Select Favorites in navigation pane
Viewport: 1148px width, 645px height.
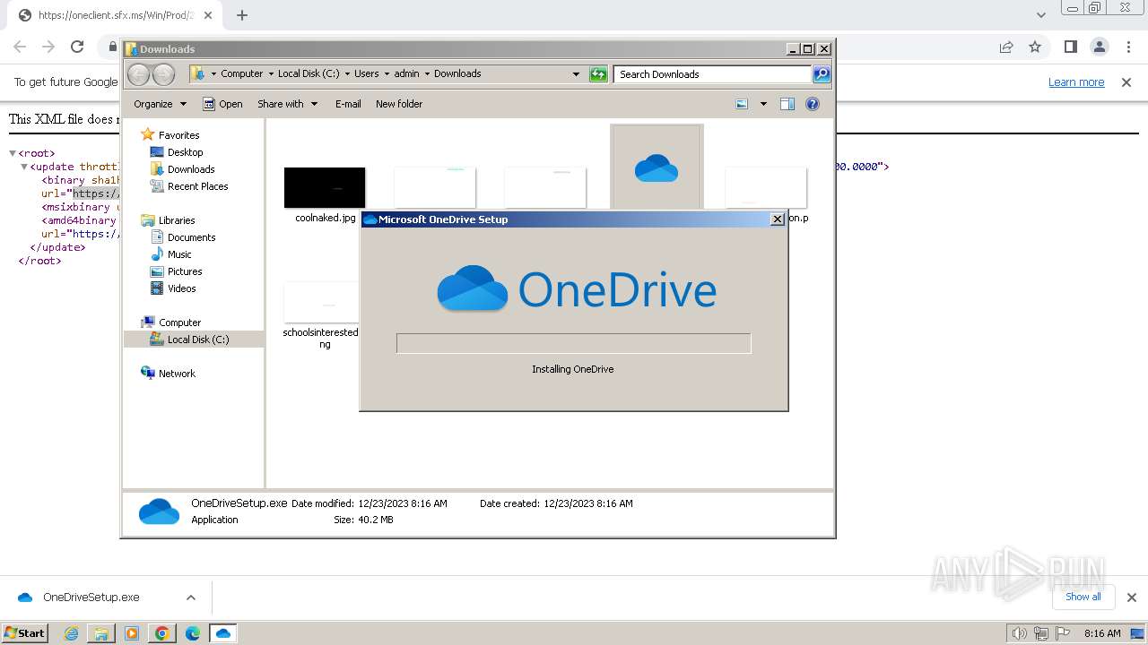pyautogui.click(x=170, y=135)
